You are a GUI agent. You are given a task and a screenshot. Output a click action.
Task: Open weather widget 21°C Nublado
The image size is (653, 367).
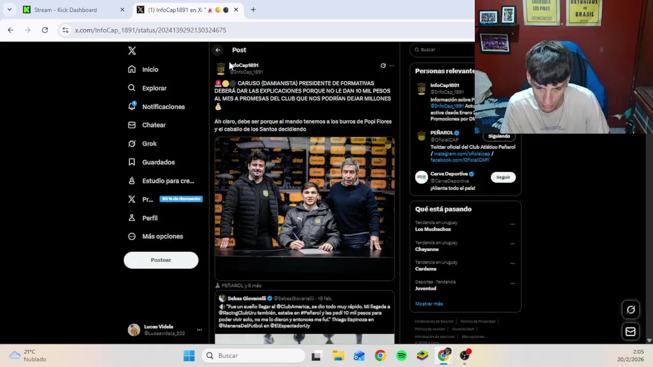pos(28,355)
